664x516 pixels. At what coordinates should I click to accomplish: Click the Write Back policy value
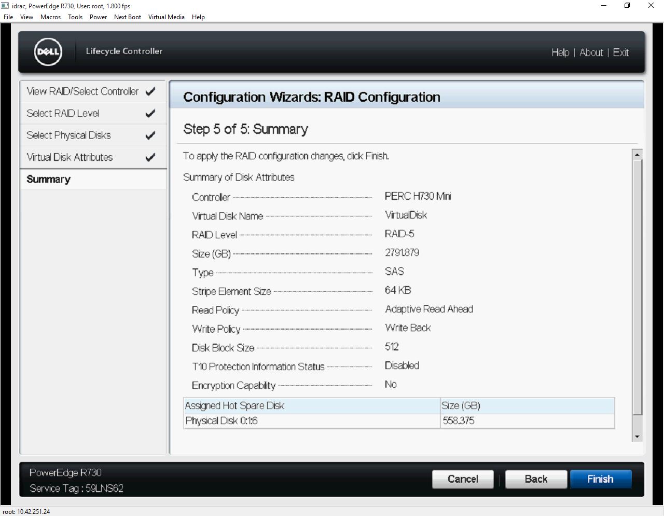point(408,328)
